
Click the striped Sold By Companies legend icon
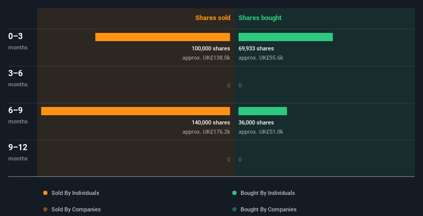[45, 209]
